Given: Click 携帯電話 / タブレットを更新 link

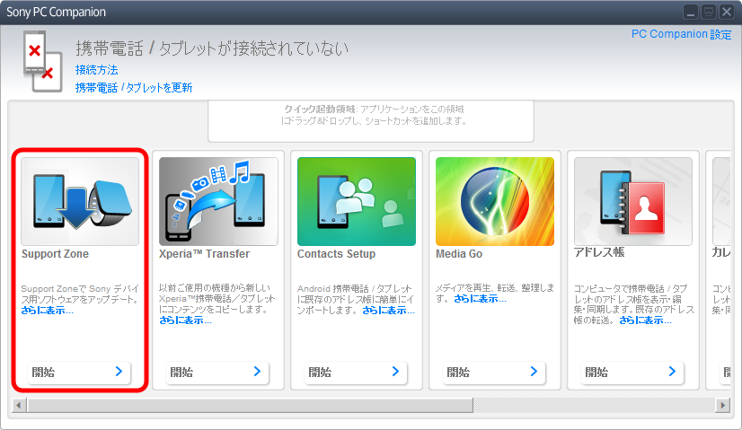Looking at the screenshot, I should click(x=134, y=88).
